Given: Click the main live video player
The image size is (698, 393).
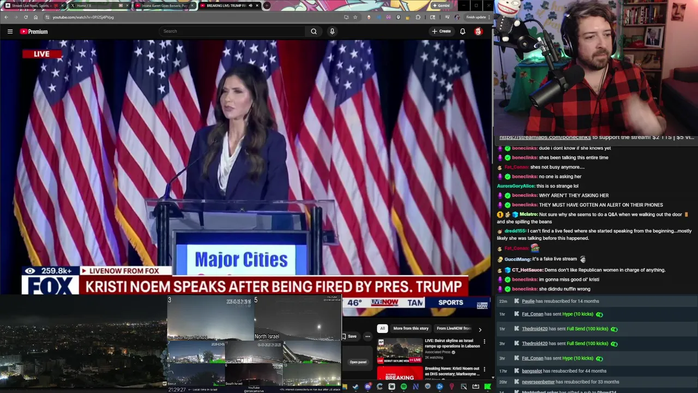Looking at the screenshot, I should point(245,166).
